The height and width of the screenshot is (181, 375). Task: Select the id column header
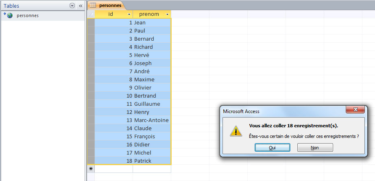(x=111, y=14)
